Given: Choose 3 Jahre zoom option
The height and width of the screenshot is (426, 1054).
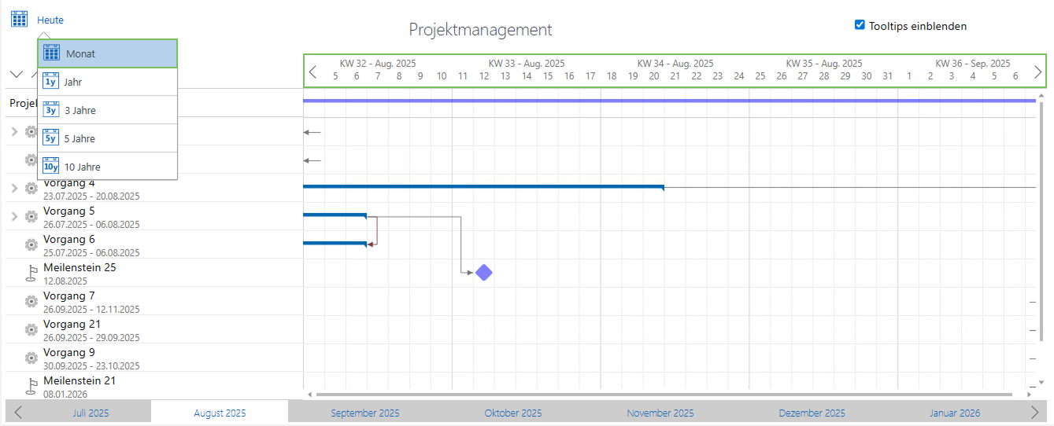Looking at the screenshot, I should (x=107, y=110).
